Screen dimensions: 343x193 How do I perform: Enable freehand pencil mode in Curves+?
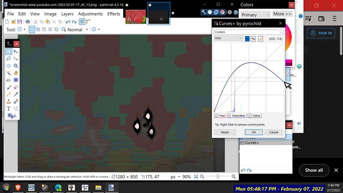260,39
